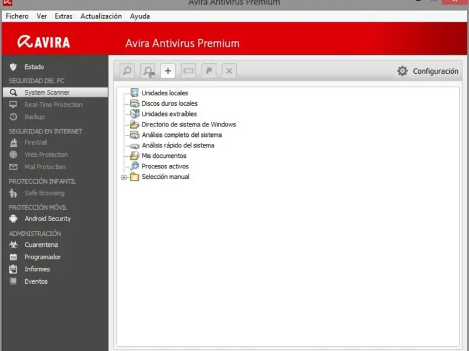This screenshot has width=469, height=351.
Task: Select Selección manual profile
Action: pos(165,177)
